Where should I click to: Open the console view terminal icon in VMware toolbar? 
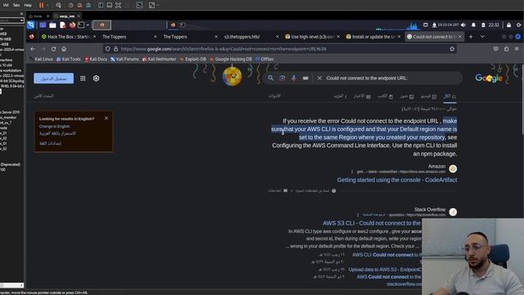[139, 5]
